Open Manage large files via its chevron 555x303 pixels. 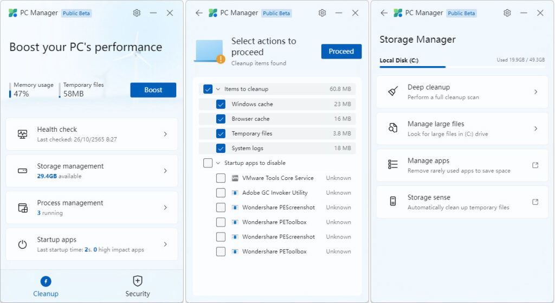pyautogui.click(x=535, y=128)
